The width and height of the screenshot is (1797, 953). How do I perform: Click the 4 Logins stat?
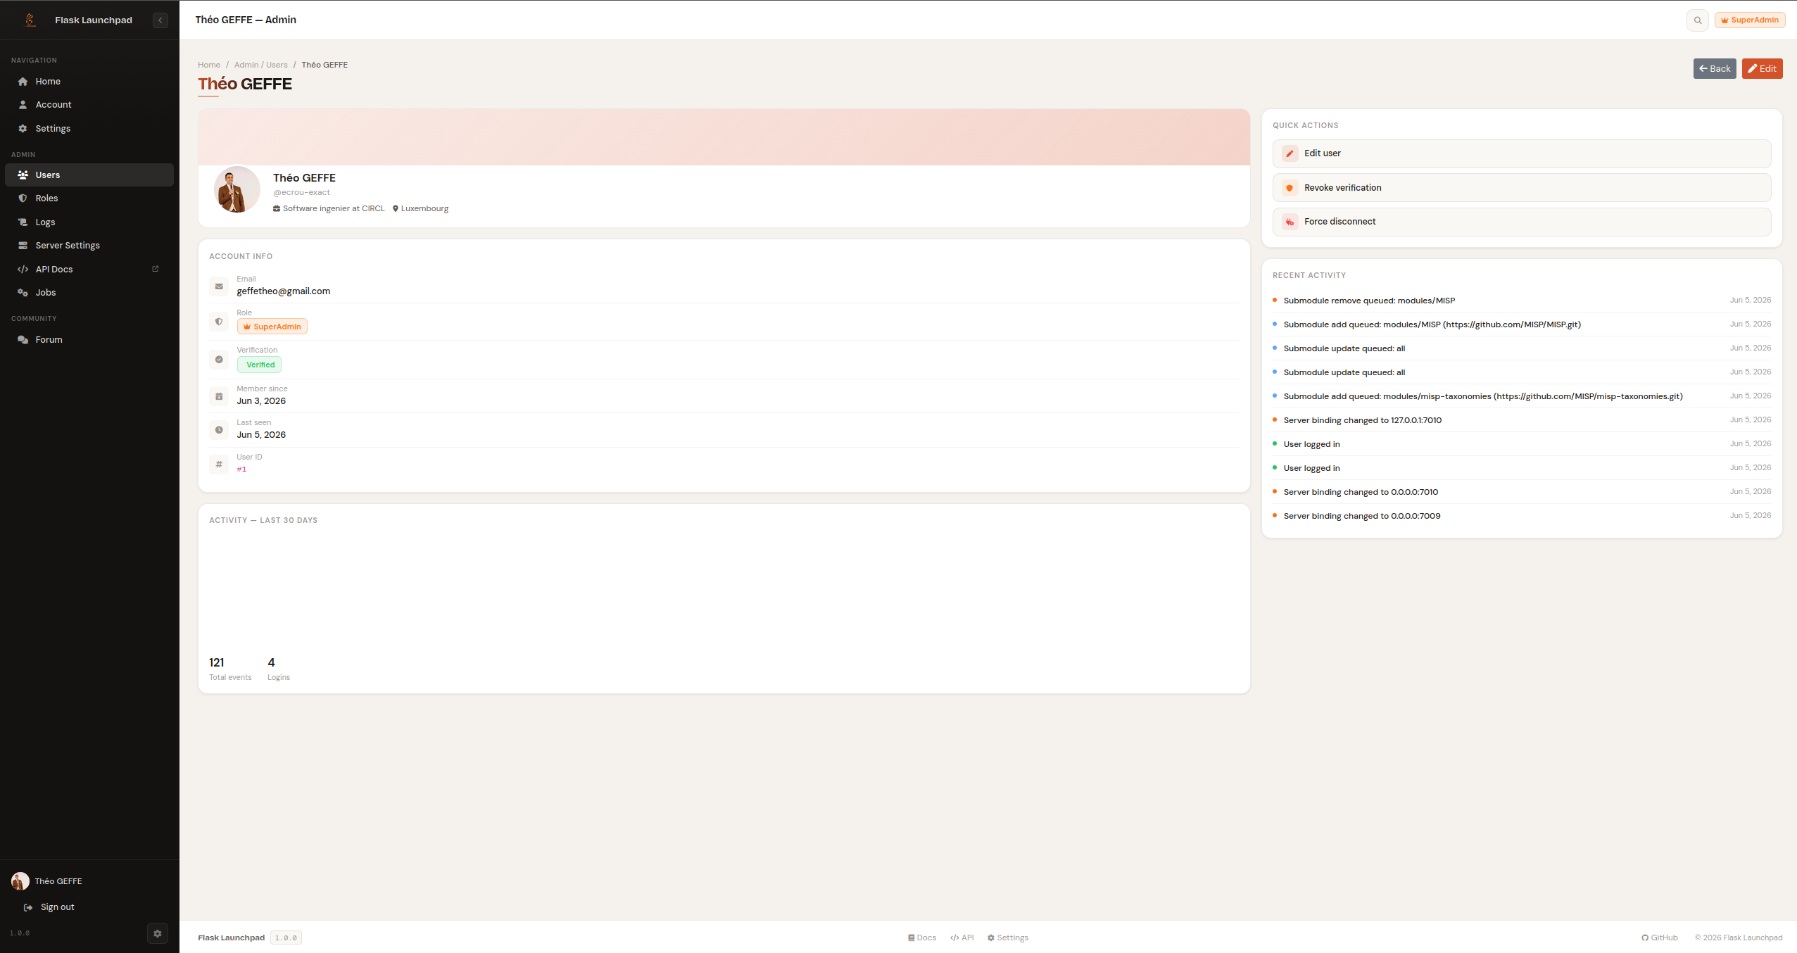click(x=278, y=669)
